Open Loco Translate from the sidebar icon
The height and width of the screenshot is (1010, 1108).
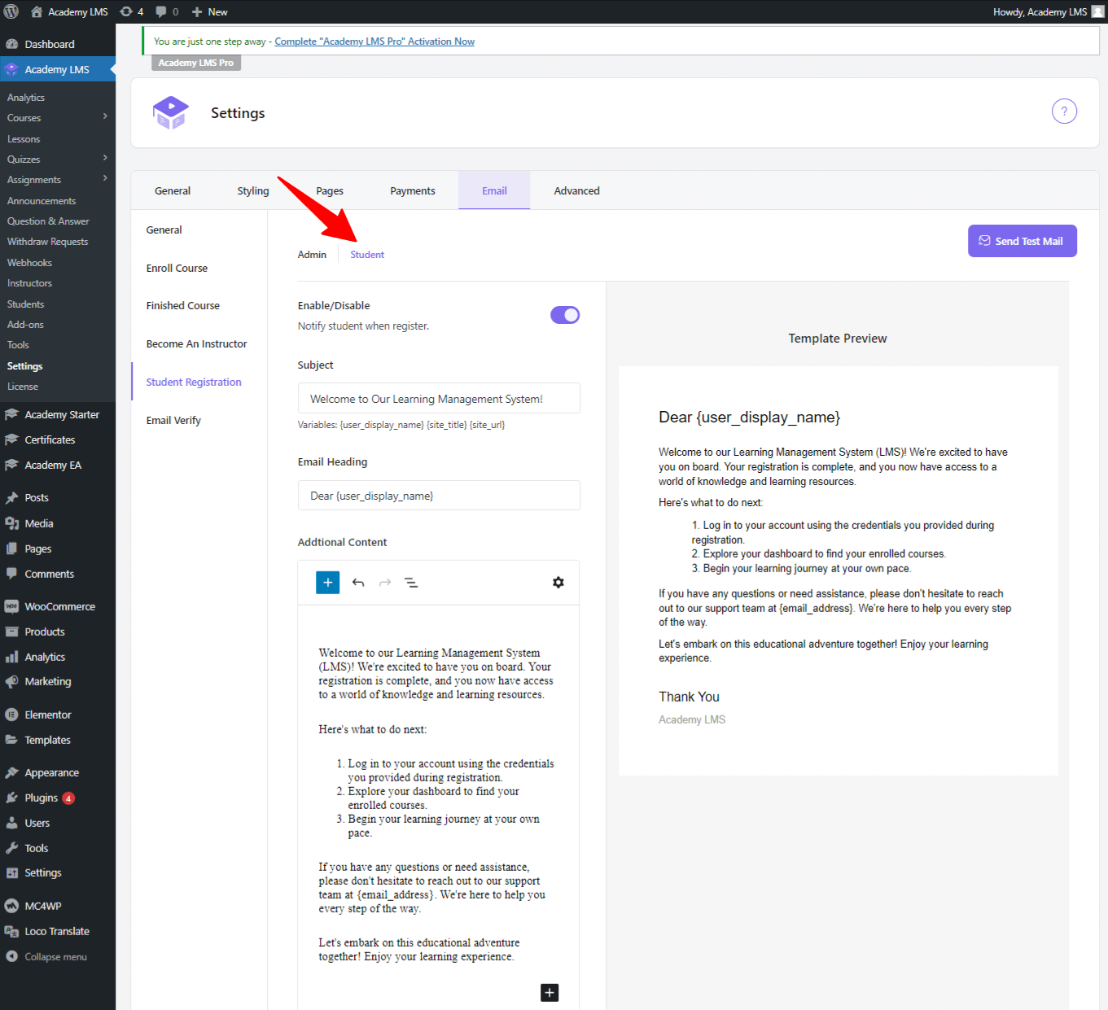coord(11,930)
